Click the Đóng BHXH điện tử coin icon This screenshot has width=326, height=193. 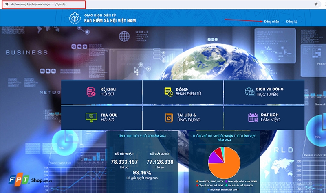(x=169, y=92)
